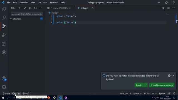The height and width of the screenshot is (100, 178).
Task: Open the File menu
Action: click(9, 2)
